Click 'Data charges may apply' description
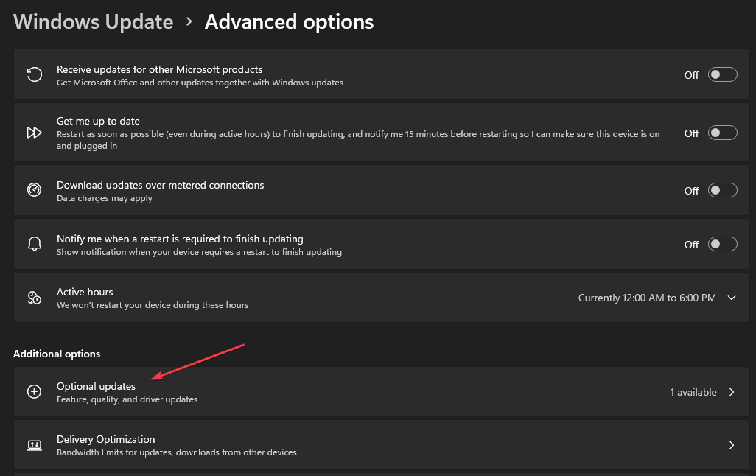 click(105, 198)
